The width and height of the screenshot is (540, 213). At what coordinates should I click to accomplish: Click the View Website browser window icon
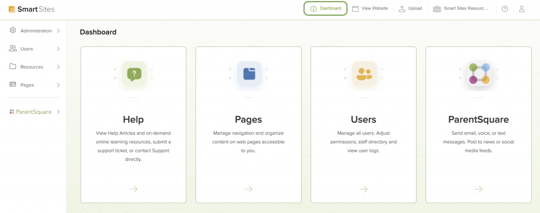click(x=355, y=9)
